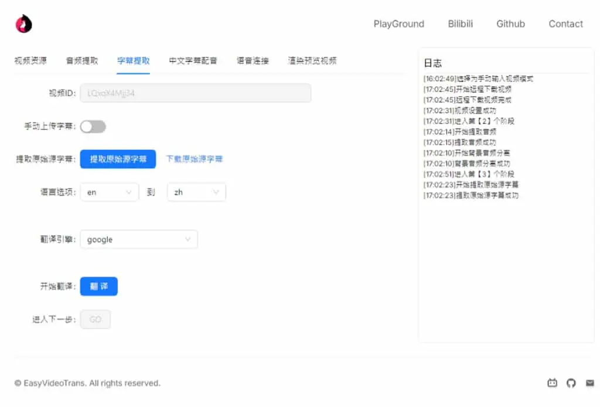
Task: Go to the 语音连接 tab
Action: click(x=253, y=60)
